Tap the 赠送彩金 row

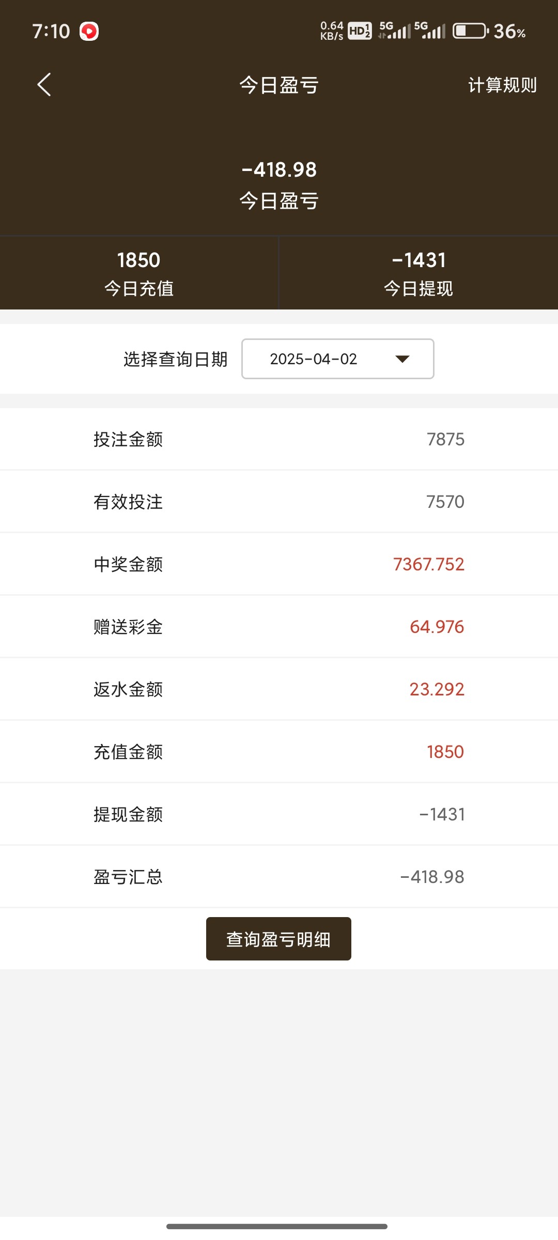pos(279,627)
